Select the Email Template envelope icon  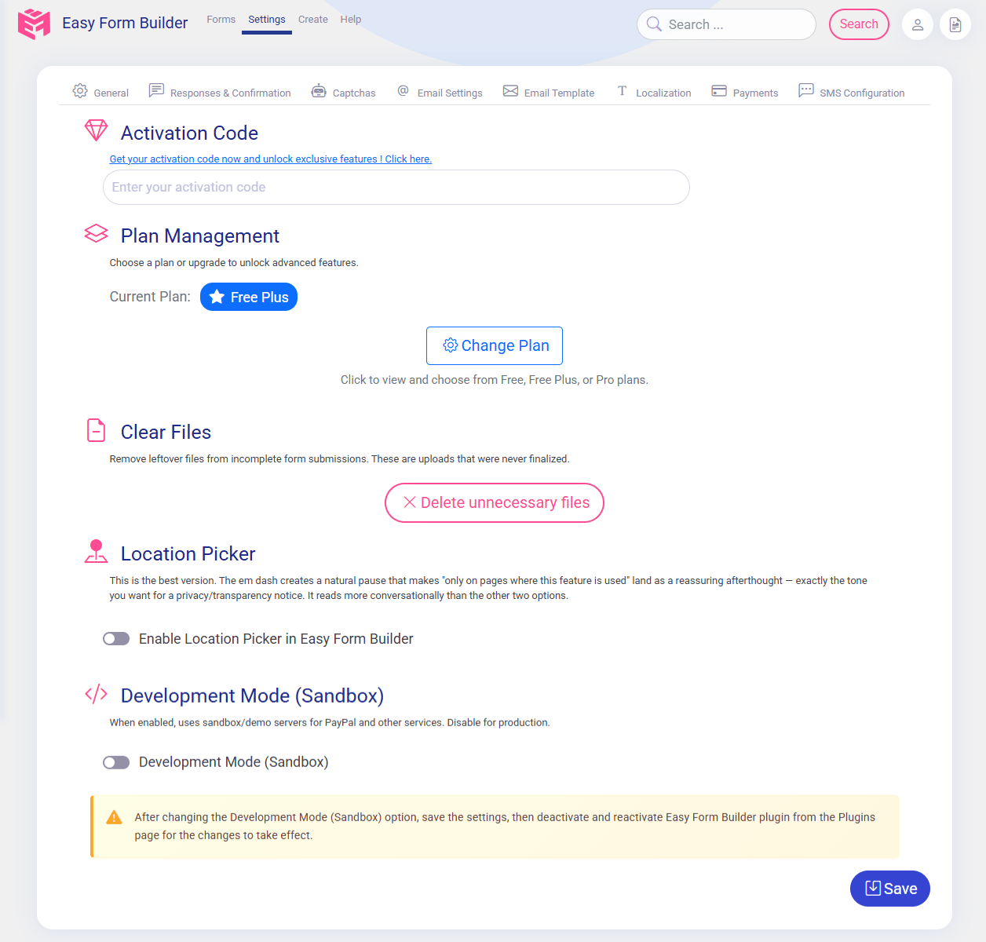click(x=510, y=91)
